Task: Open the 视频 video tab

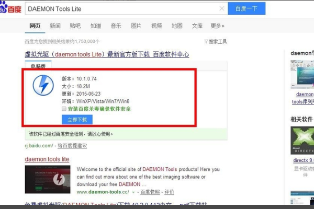Action: (156, 26)
